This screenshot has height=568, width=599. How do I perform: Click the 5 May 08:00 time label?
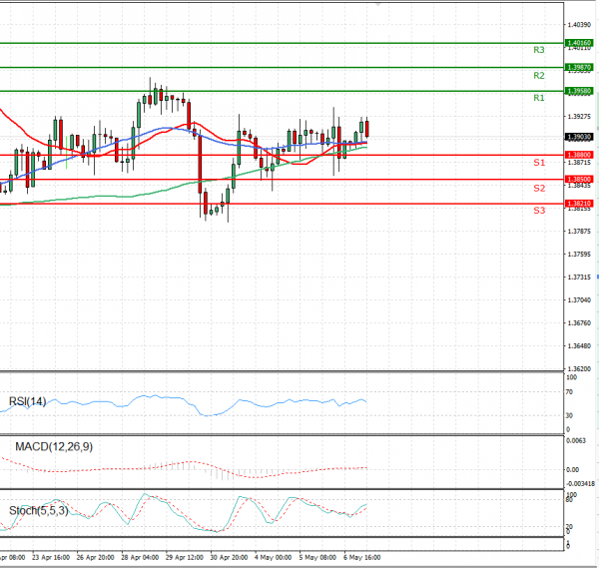[x=317, y=558]
